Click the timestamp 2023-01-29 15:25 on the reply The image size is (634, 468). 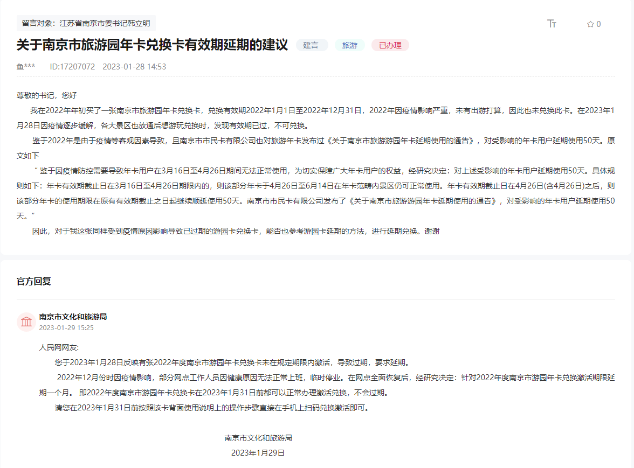(67, 327)
